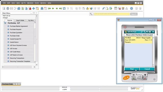Open Purchase Request item
Viewport: 163px width, 92px height.
click(16, 29)
